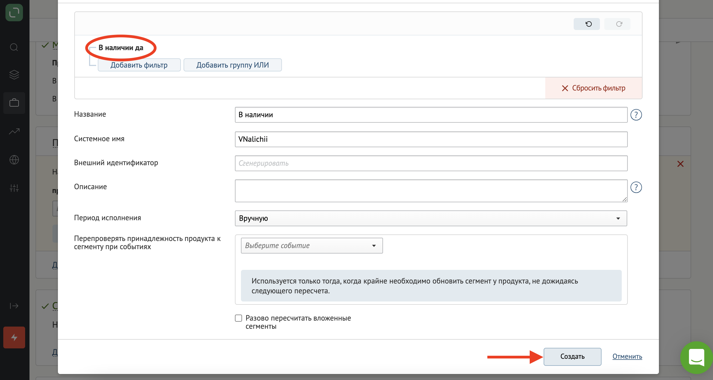Click the Внешний идентификатор field
The width and height of the screenshot is (713, 380).
[431, 163]
